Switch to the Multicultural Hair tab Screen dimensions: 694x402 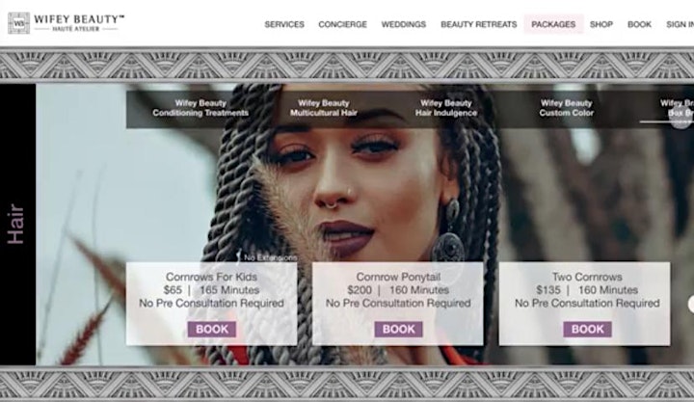coord(324,108)
